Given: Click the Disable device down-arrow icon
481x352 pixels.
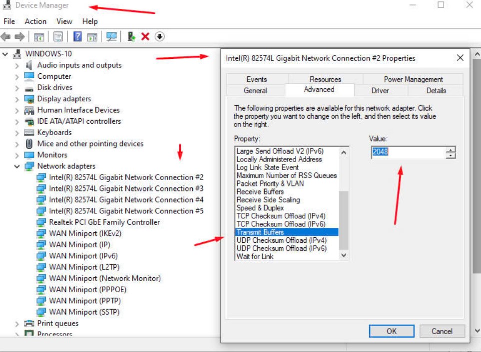Looking at the screenshot, I should click(x=159, y=37).
